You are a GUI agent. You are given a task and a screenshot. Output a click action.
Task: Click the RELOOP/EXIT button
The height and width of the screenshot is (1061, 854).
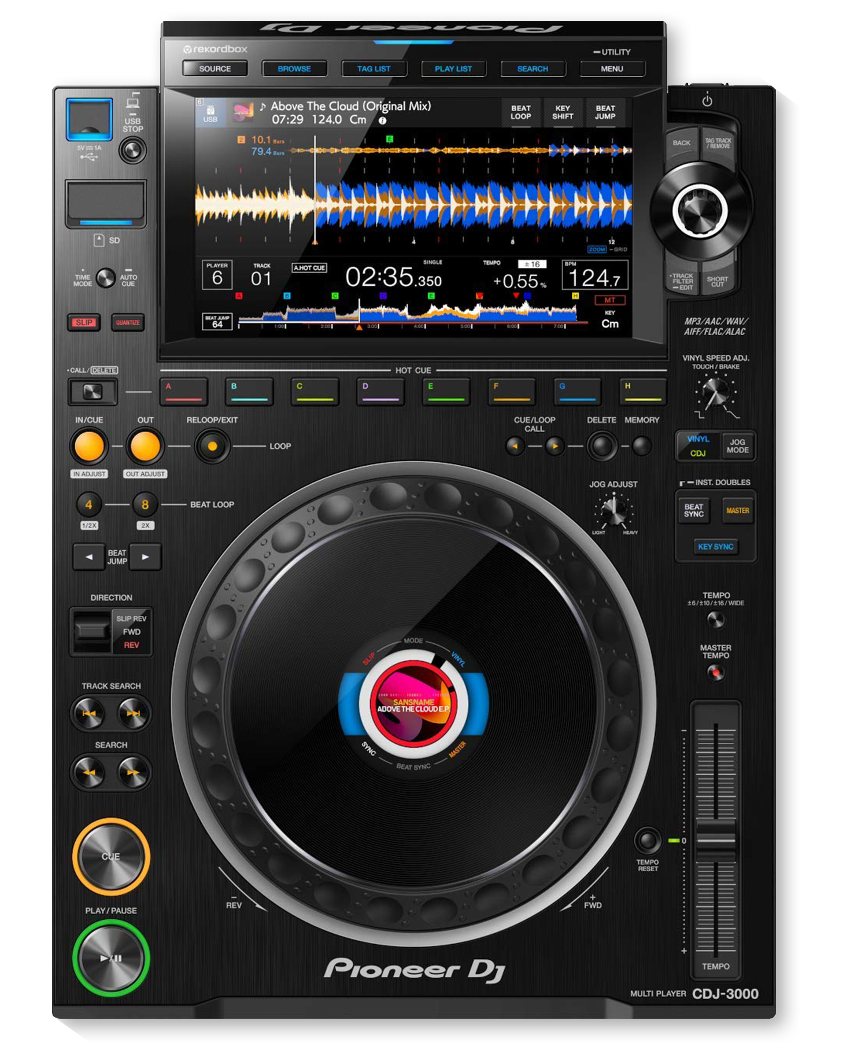tap(212, 446)
